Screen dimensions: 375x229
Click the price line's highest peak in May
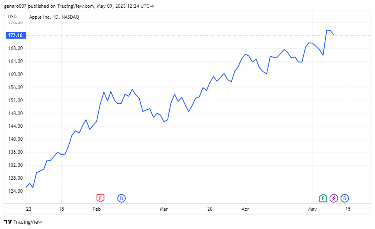[327, 30]
